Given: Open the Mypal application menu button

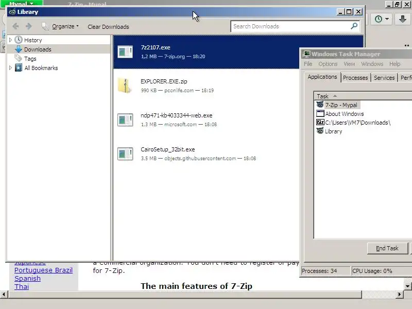Looking at the screenshot, I should point(22,3).
